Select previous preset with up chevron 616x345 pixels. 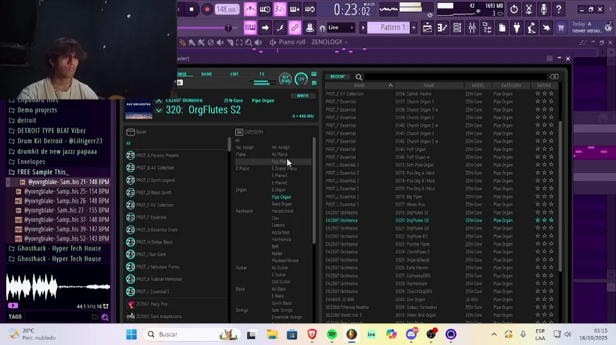click(159, 101)
